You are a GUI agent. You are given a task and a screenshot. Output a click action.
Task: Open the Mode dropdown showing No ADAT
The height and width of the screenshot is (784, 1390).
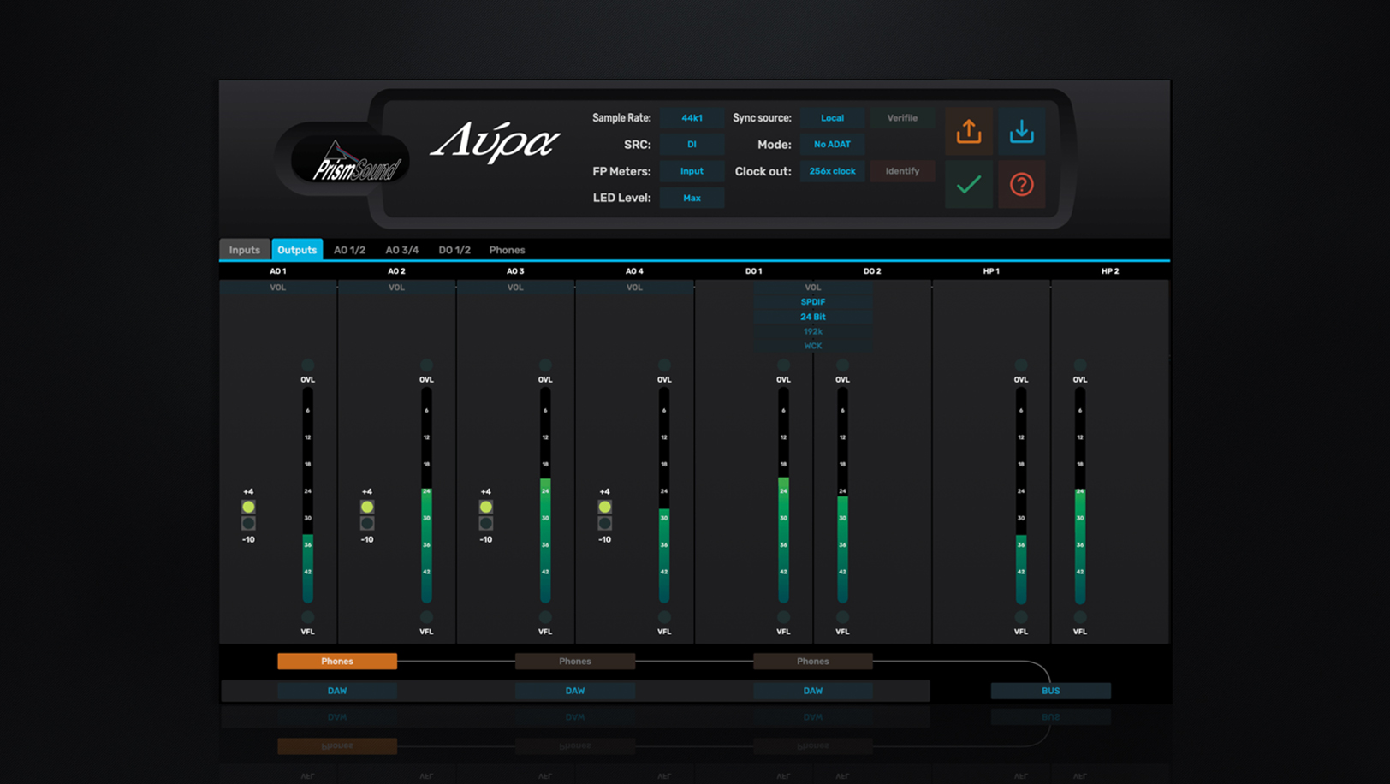(x=832, y=145)
